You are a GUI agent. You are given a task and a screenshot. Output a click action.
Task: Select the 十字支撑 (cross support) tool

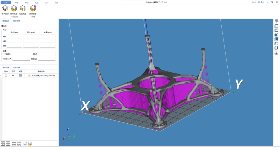pyautogui.click(x=5, y=10)
